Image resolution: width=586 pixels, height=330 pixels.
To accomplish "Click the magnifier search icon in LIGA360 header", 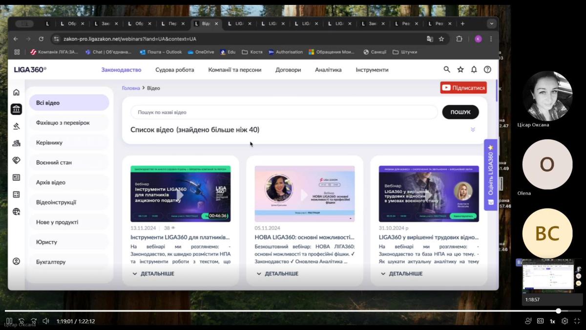I will 447,70.
